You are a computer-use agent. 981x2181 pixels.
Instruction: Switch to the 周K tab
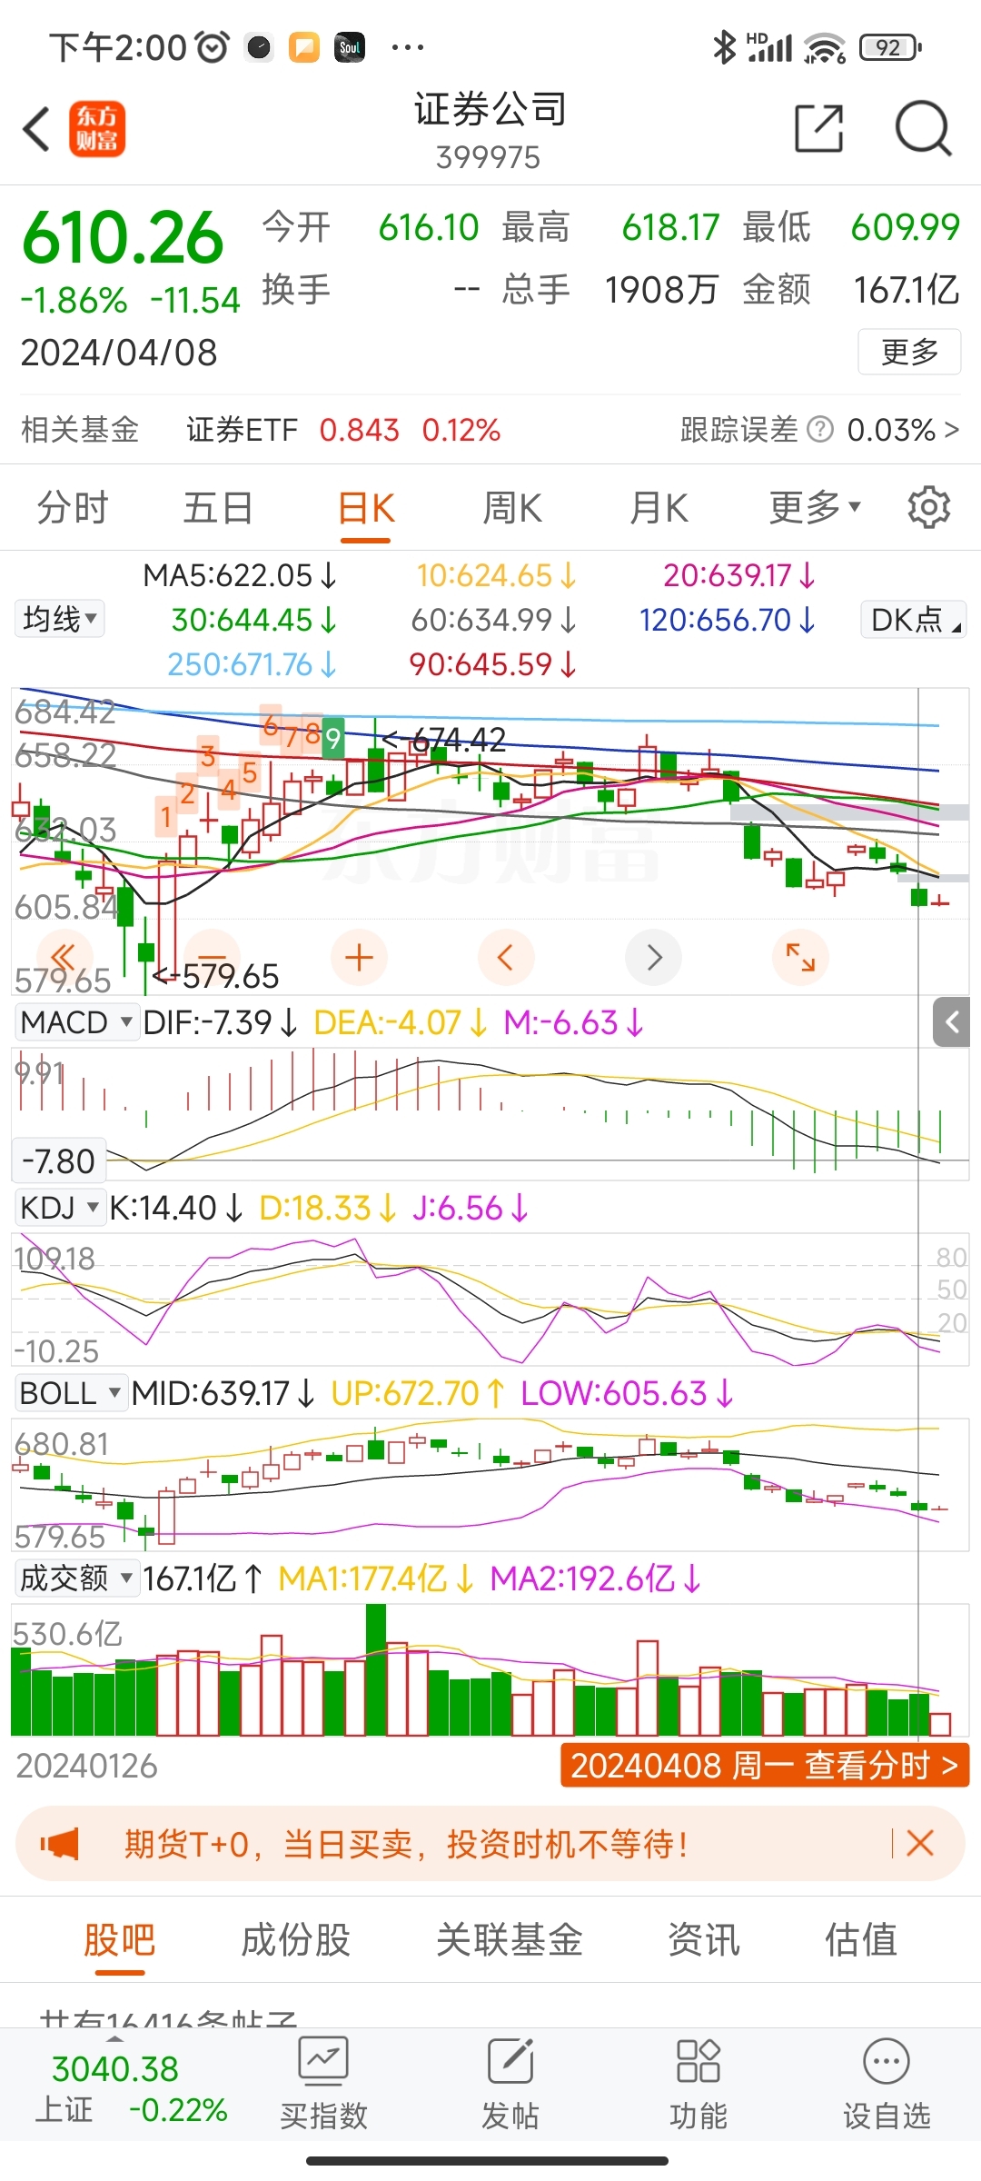512,507
